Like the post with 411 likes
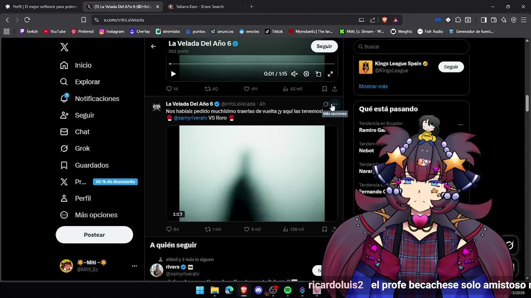The height and width of the screenshot is (298, 531). [251, 89]
